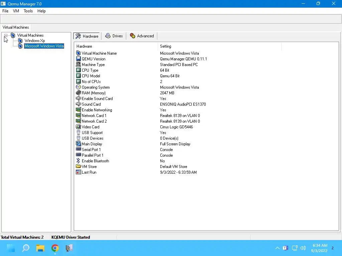Click the '9/3/2022 - 6:33:59 AM' value
The height and width of the screenshot is (256, 342).
(x=178, y=172)
